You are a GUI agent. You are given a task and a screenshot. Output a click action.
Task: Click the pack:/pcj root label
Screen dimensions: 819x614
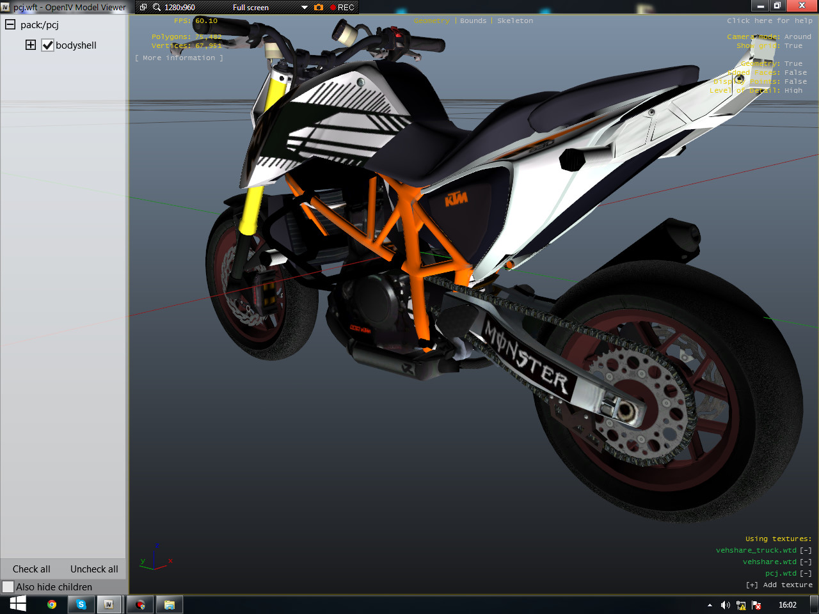[x=40, y=25]
